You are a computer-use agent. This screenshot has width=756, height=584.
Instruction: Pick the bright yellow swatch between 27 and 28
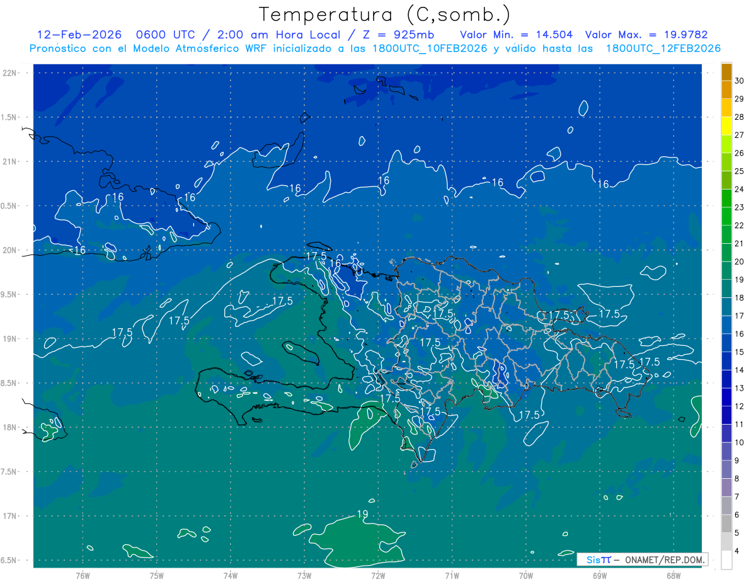click(726, 126)
